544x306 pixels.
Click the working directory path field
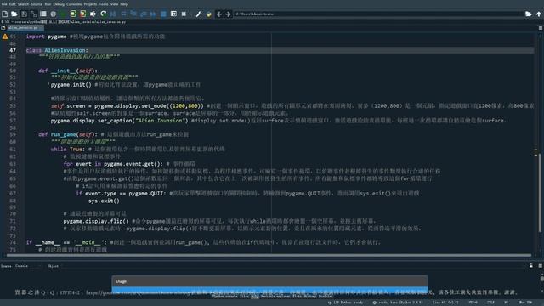click(378, 14)
